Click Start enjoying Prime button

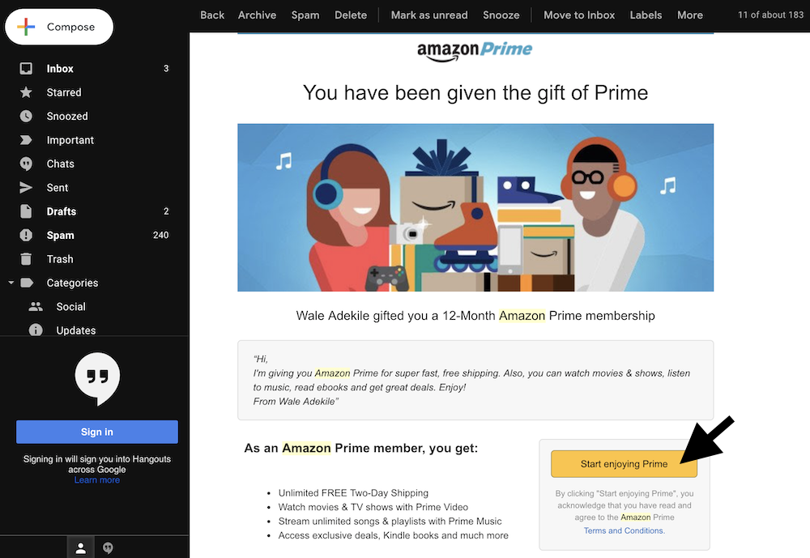tap(624, 464)
